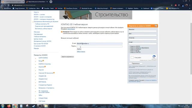Viewport: 192px width, 108px height.
Task: Open the Карьера menu item
Action: (x=36, y=48)
